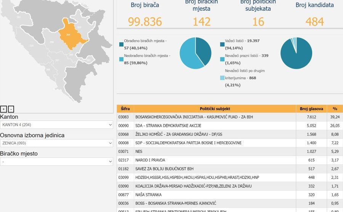Click the ballot validity pie chart
This screenshot has height=212, width=343.
296,53
